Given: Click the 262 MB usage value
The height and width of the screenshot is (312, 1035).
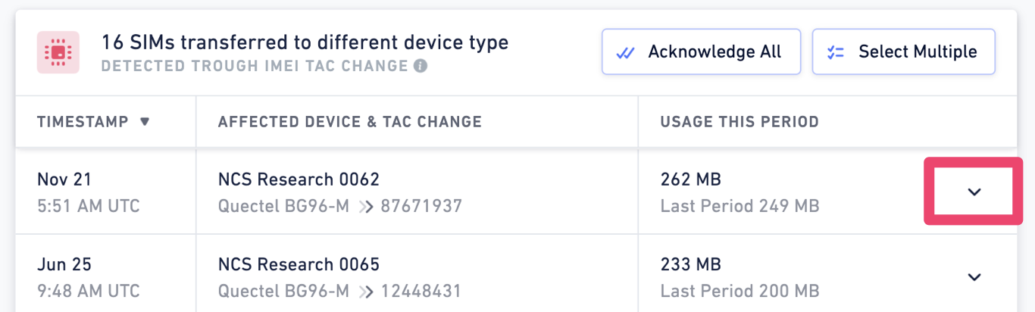Looking at the screenshot, I should 691,179.
